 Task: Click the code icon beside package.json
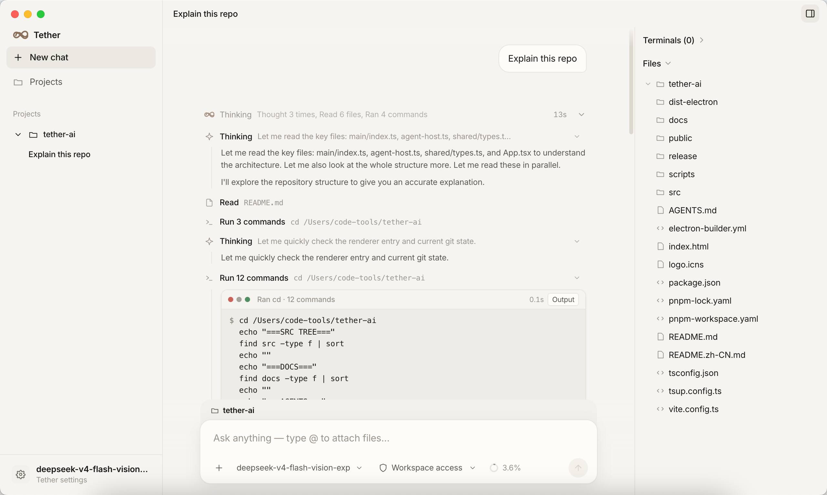pyautogui.click(x=660, y=283)
